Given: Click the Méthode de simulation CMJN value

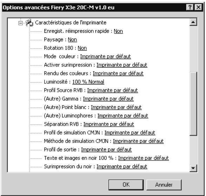Looking at the screenshot, I should [x=138, y=141].
